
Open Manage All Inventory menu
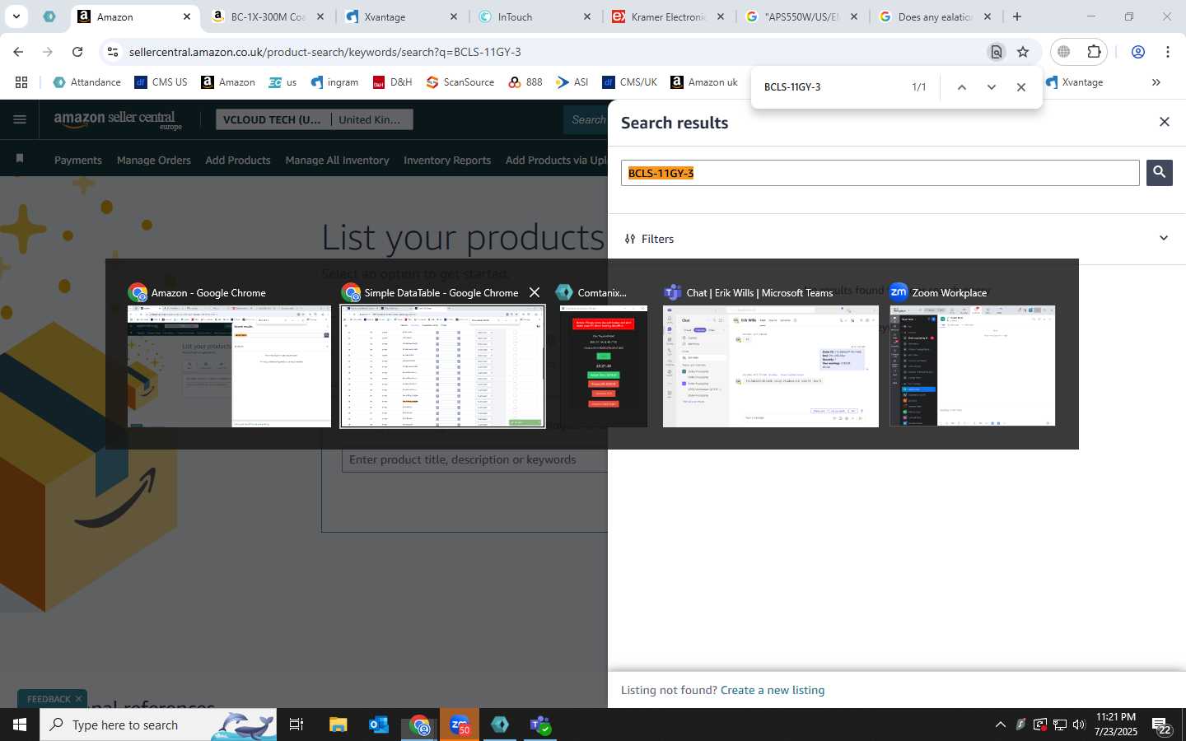pos(337,160)
